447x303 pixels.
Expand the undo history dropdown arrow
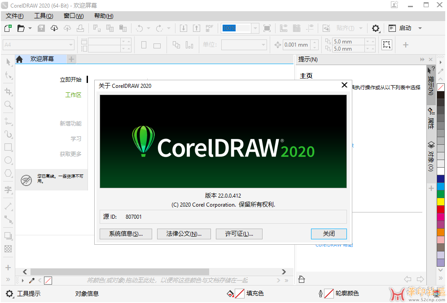(x=149, y=28)
